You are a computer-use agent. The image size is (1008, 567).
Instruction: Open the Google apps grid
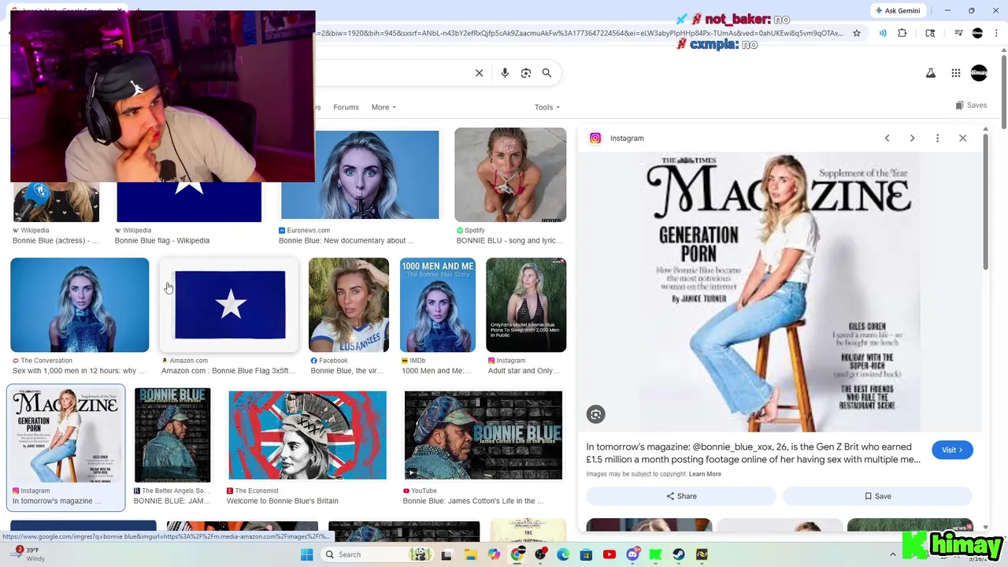click(956, 73)
